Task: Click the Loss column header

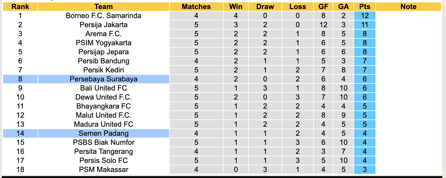Action: [x=298, y=7]
